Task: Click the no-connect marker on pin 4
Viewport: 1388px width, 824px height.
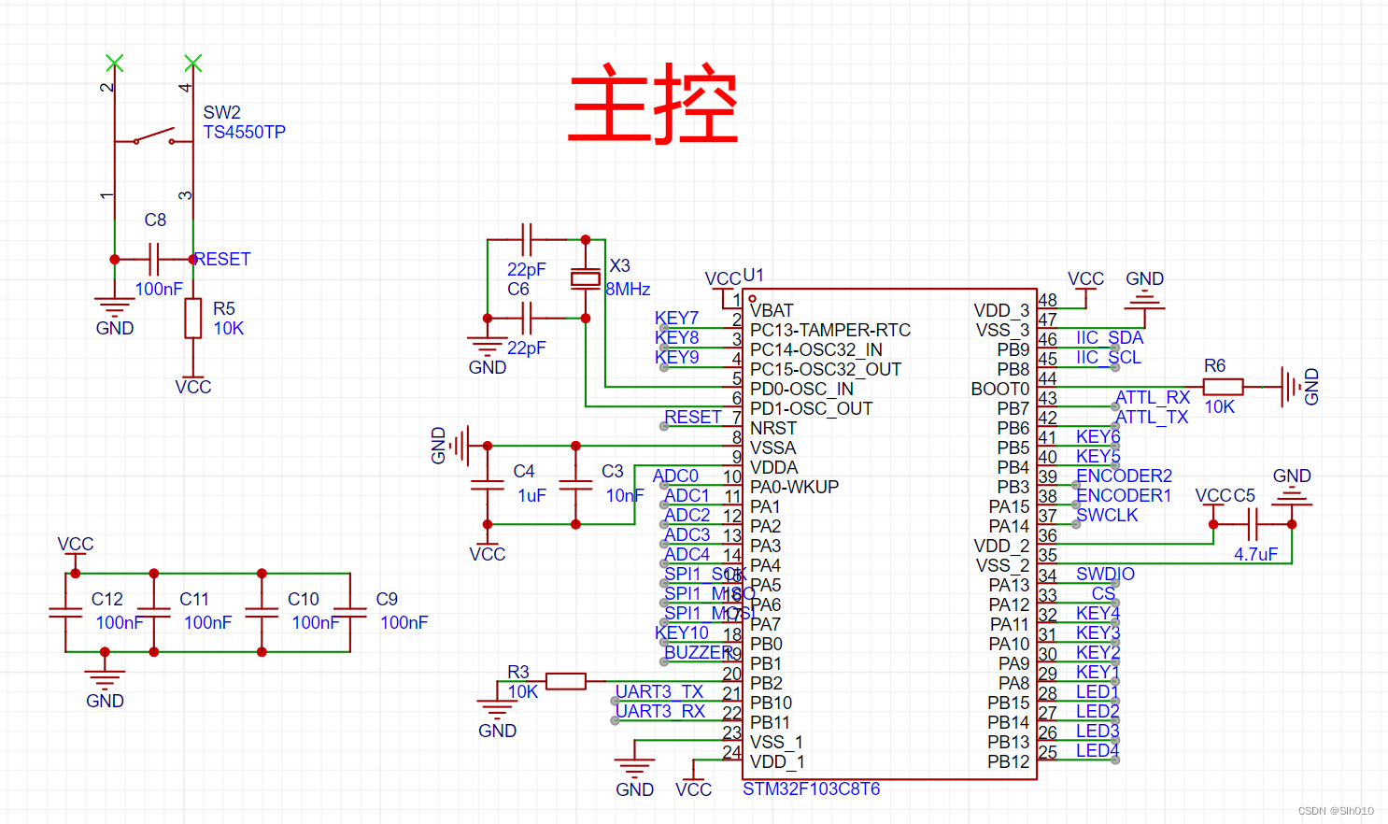Action: [x=193, y=64]
